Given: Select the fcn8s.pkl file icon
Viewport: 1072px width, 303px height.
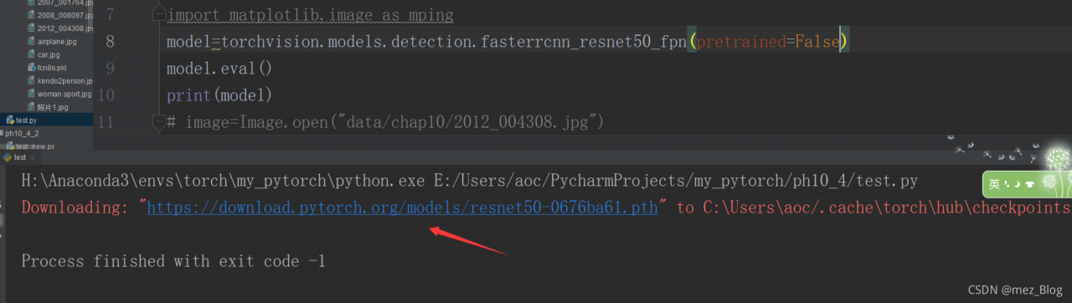Looking at the screenshot, I should (32, 68).
